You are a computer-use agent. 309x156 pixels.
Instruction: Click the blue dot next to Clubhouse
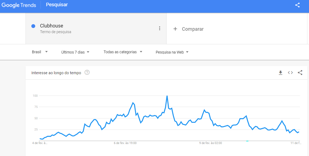tap(33, 26)
